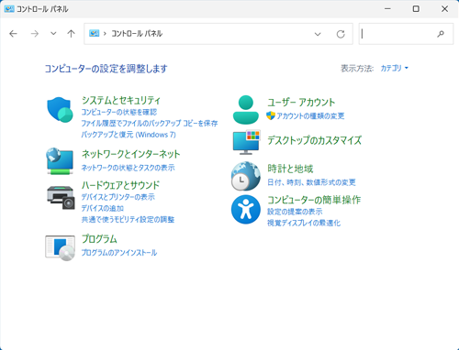
Task: Open デバイスの追加 link
Action: pos(103,208)
